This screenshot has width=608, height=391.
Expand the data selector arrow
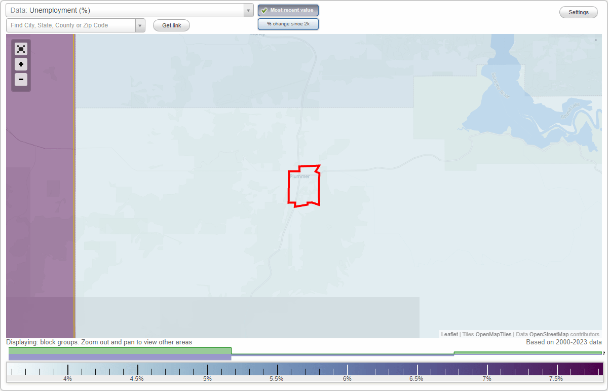[x=249, y=10]
